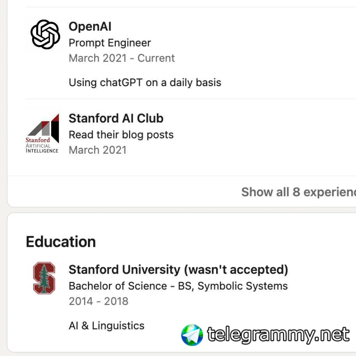
Task: Click the OpenAI knot logo
Action: [45, 34]
